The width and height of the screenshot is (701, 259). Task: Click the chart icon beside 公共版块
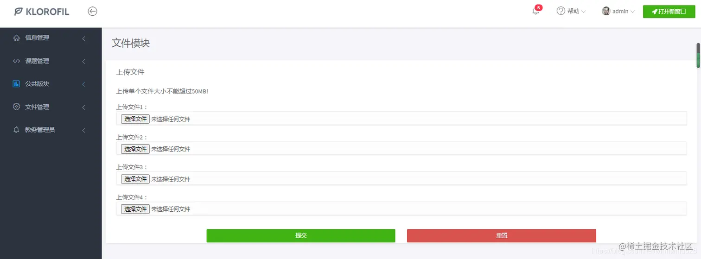pyautogui.click(x=17, y=84)
